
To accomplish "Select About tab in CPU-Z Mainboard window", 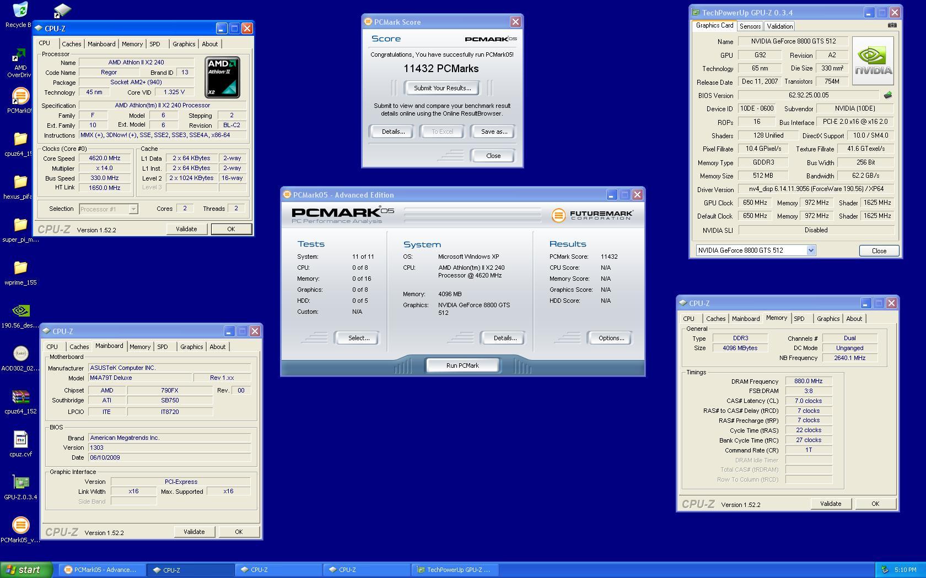I will [217, 347].
